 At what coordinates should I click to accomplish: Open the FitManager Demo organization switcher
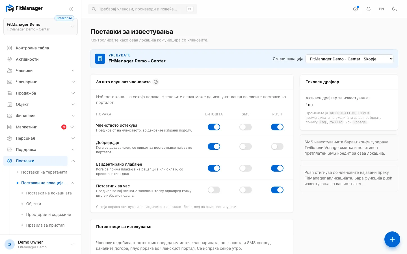[x=40, y=27]
